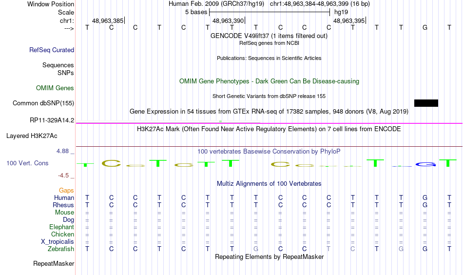Open the OMIM Genes track label
Image resolution: width=463 pixels, height=275 pixels.
coord(55,88)
